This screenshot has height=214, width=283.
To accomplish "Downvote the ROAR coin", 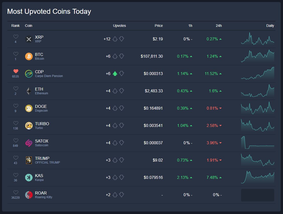I will pyautogui.click(x=122, y=195).
